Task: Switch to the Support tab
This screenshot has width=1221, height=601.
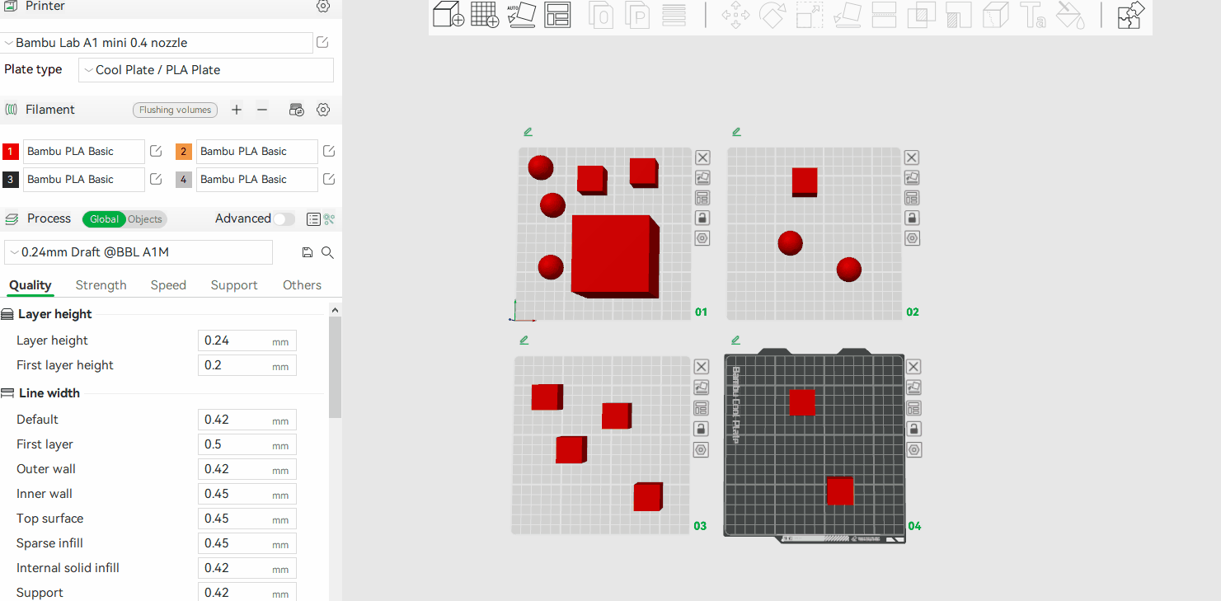Action: tap(234, 285)
